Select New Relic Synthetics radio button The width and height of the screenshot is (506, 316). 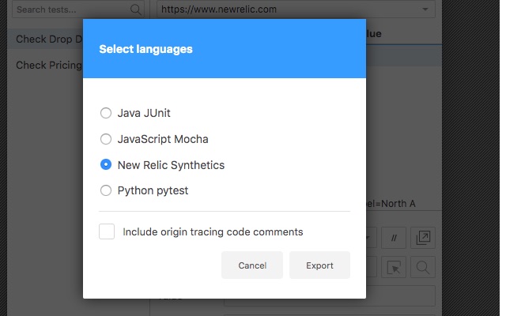(x=106, y=164)
